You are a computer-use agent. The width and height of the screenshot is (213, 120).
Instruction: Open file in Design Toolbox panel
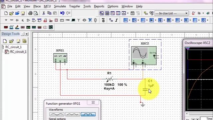11,41
